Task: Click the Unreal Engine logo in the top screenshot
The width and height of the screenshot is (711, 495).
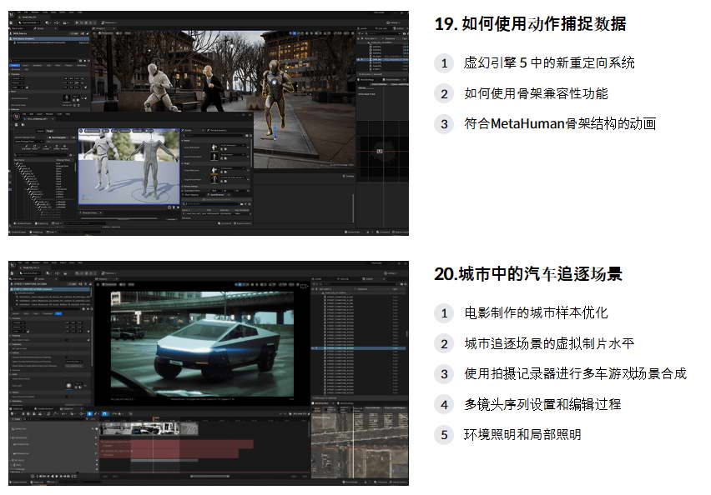Action: (13, 15)
